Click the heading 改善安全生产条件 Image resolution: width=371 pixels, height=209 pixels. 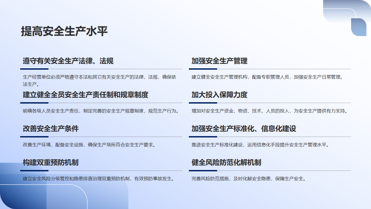(51, 129)
